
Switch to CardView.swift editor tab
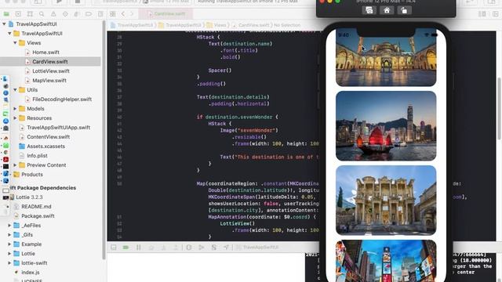coord(166,14)
